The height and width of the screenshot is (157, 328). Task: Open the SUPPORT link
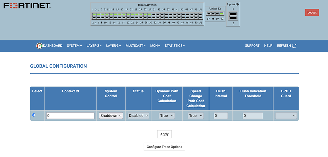(252, 46)
